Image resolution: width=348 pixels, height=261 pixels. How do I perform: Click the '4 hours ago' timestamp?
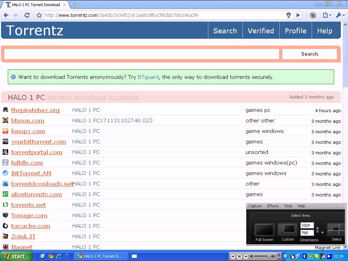(328, 111)
